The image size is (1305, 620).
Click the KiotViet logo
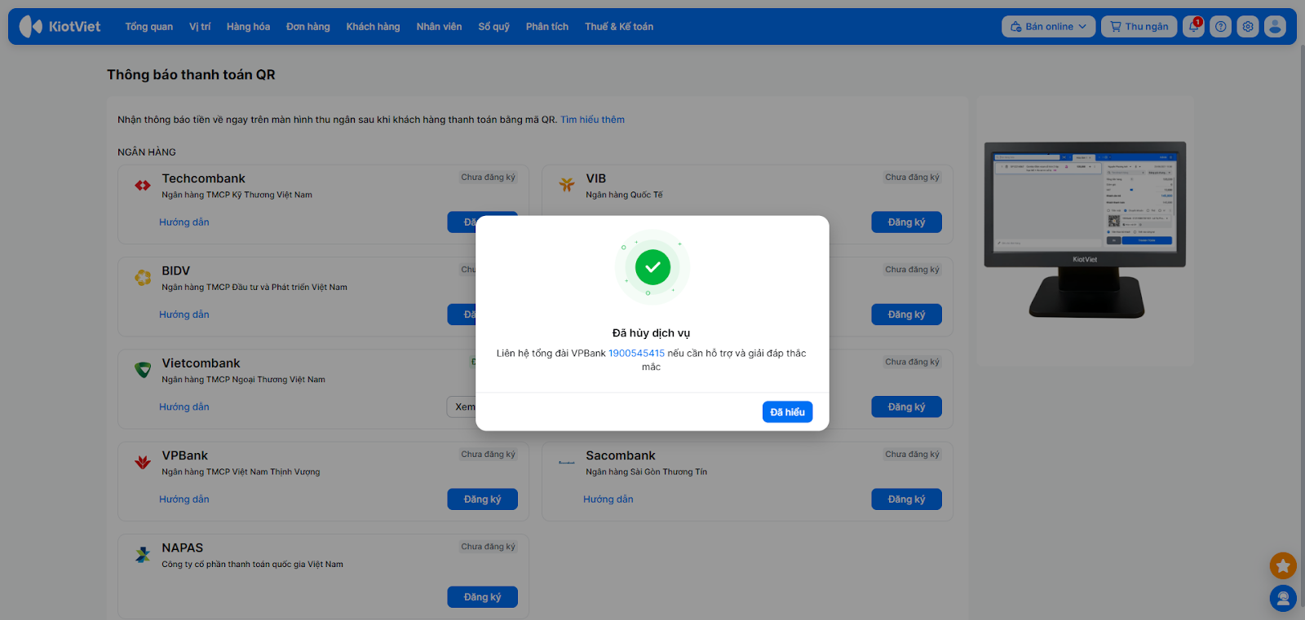point(60,26)
